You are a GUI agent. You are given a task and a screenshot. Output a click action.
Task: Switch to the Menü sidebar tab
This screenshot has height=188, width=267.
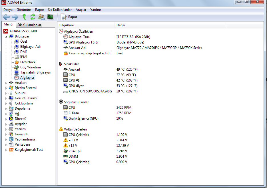pyautogui.click(x=8, y=24)
